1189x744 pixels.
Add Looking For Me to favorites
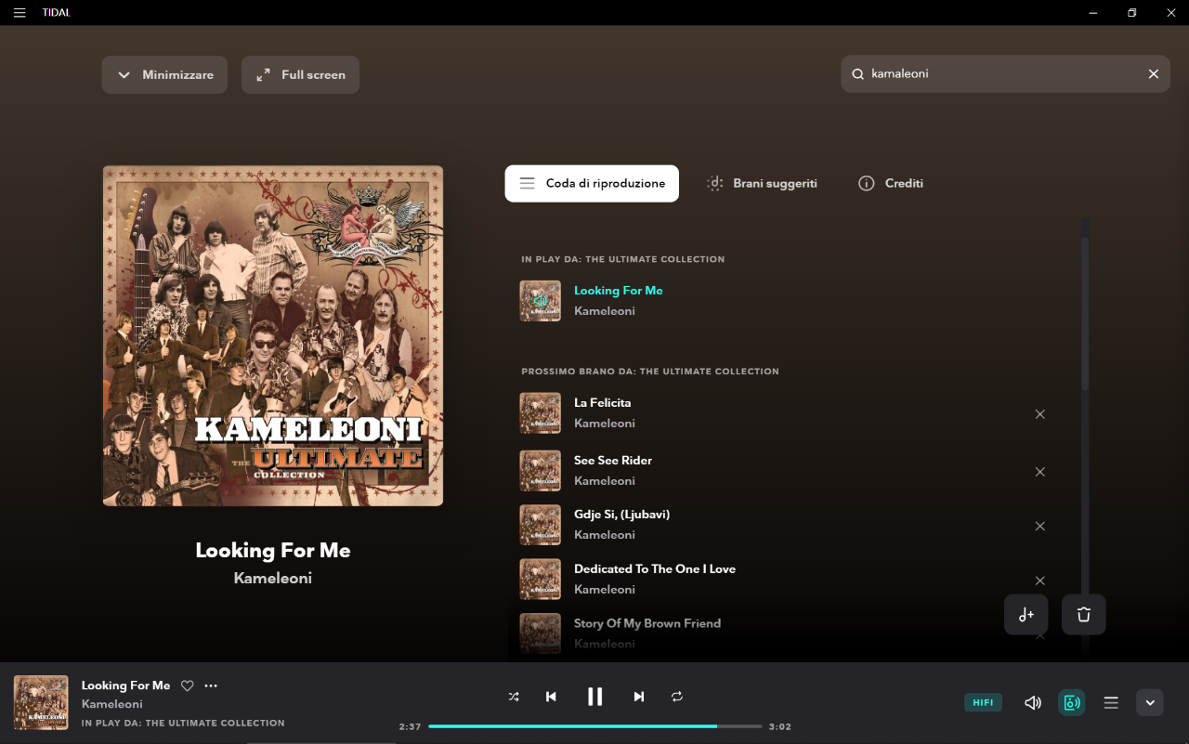click(x=188, y=686)
